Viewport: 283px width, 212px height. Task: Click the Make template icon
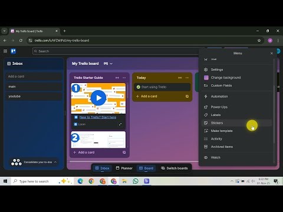tap(206, 131)
